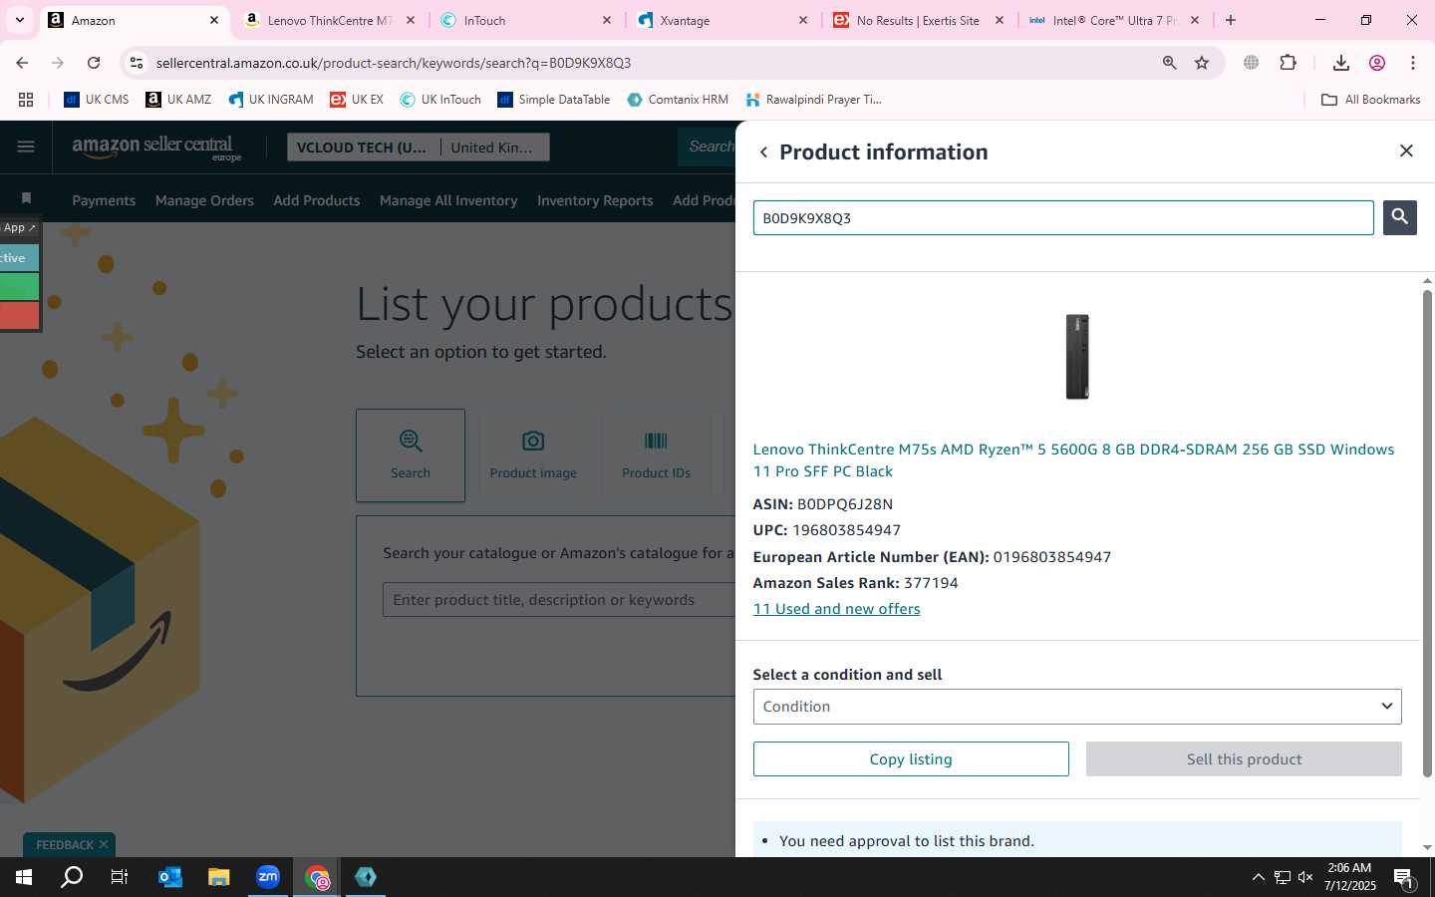Open the Seller Central hamburger menu
1435x897 pixels.
point(26,147)
